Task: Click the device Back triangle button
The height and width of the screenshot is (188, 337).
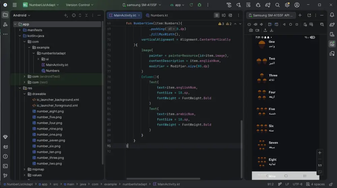Action: [x=284, y=25]
